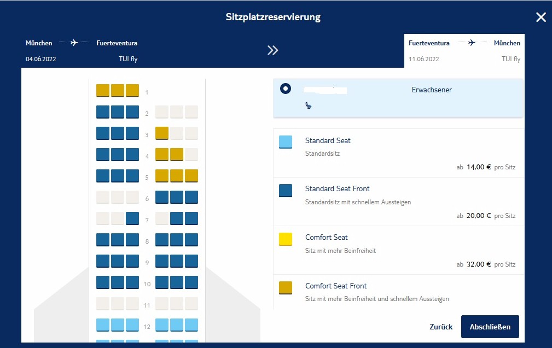
Task: Click the yellow Comfort Seat legend swatch
Action: tap(286, 239)
